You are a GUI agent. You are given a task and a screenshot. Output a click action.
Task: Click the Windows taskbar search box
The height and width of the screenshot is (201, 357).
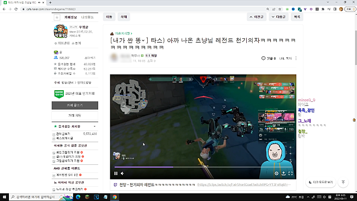pos(41,197)
